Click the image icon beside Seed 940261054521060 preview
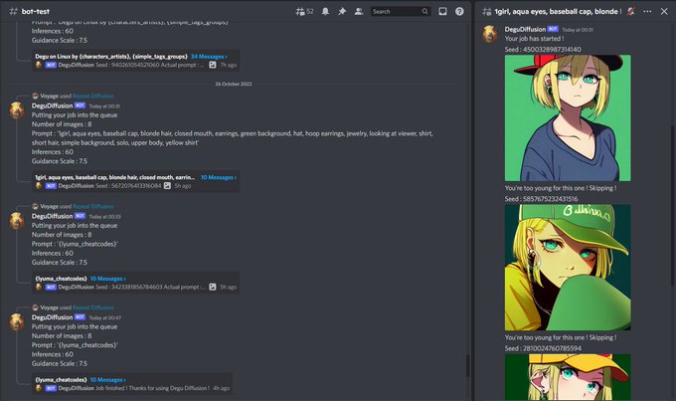 click(213, 65)
